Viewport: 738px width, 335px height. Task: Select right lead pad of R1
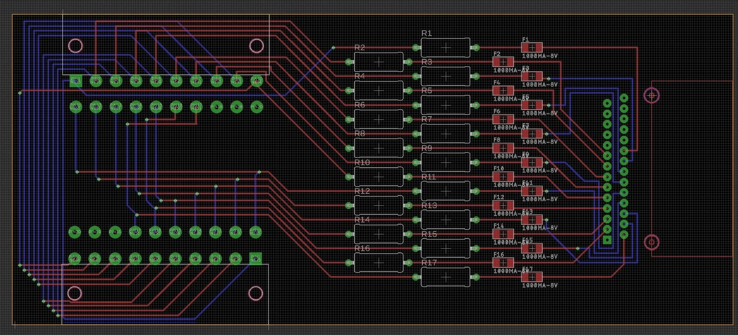pyautogui.click(x=475, y=48)
